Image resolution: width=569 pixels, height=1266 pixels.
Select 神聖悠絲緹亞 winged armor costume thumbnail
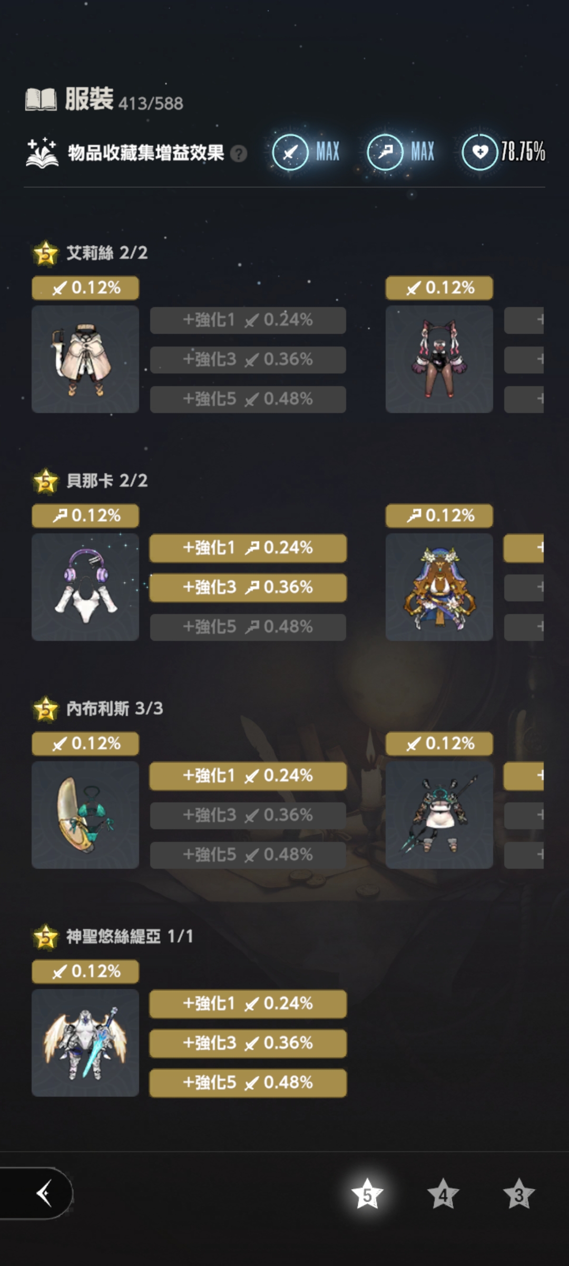(85, 1043)
